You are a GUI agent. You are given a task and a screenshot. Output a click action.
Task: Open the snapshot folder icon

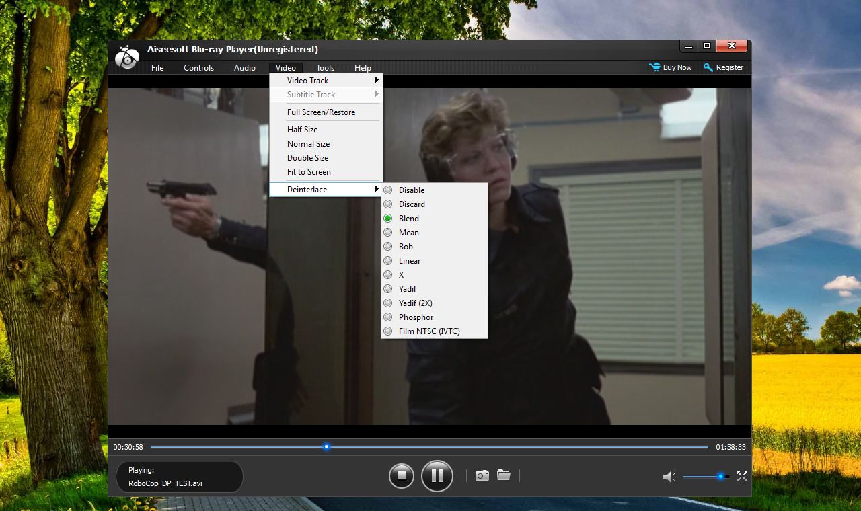[504, 475]
